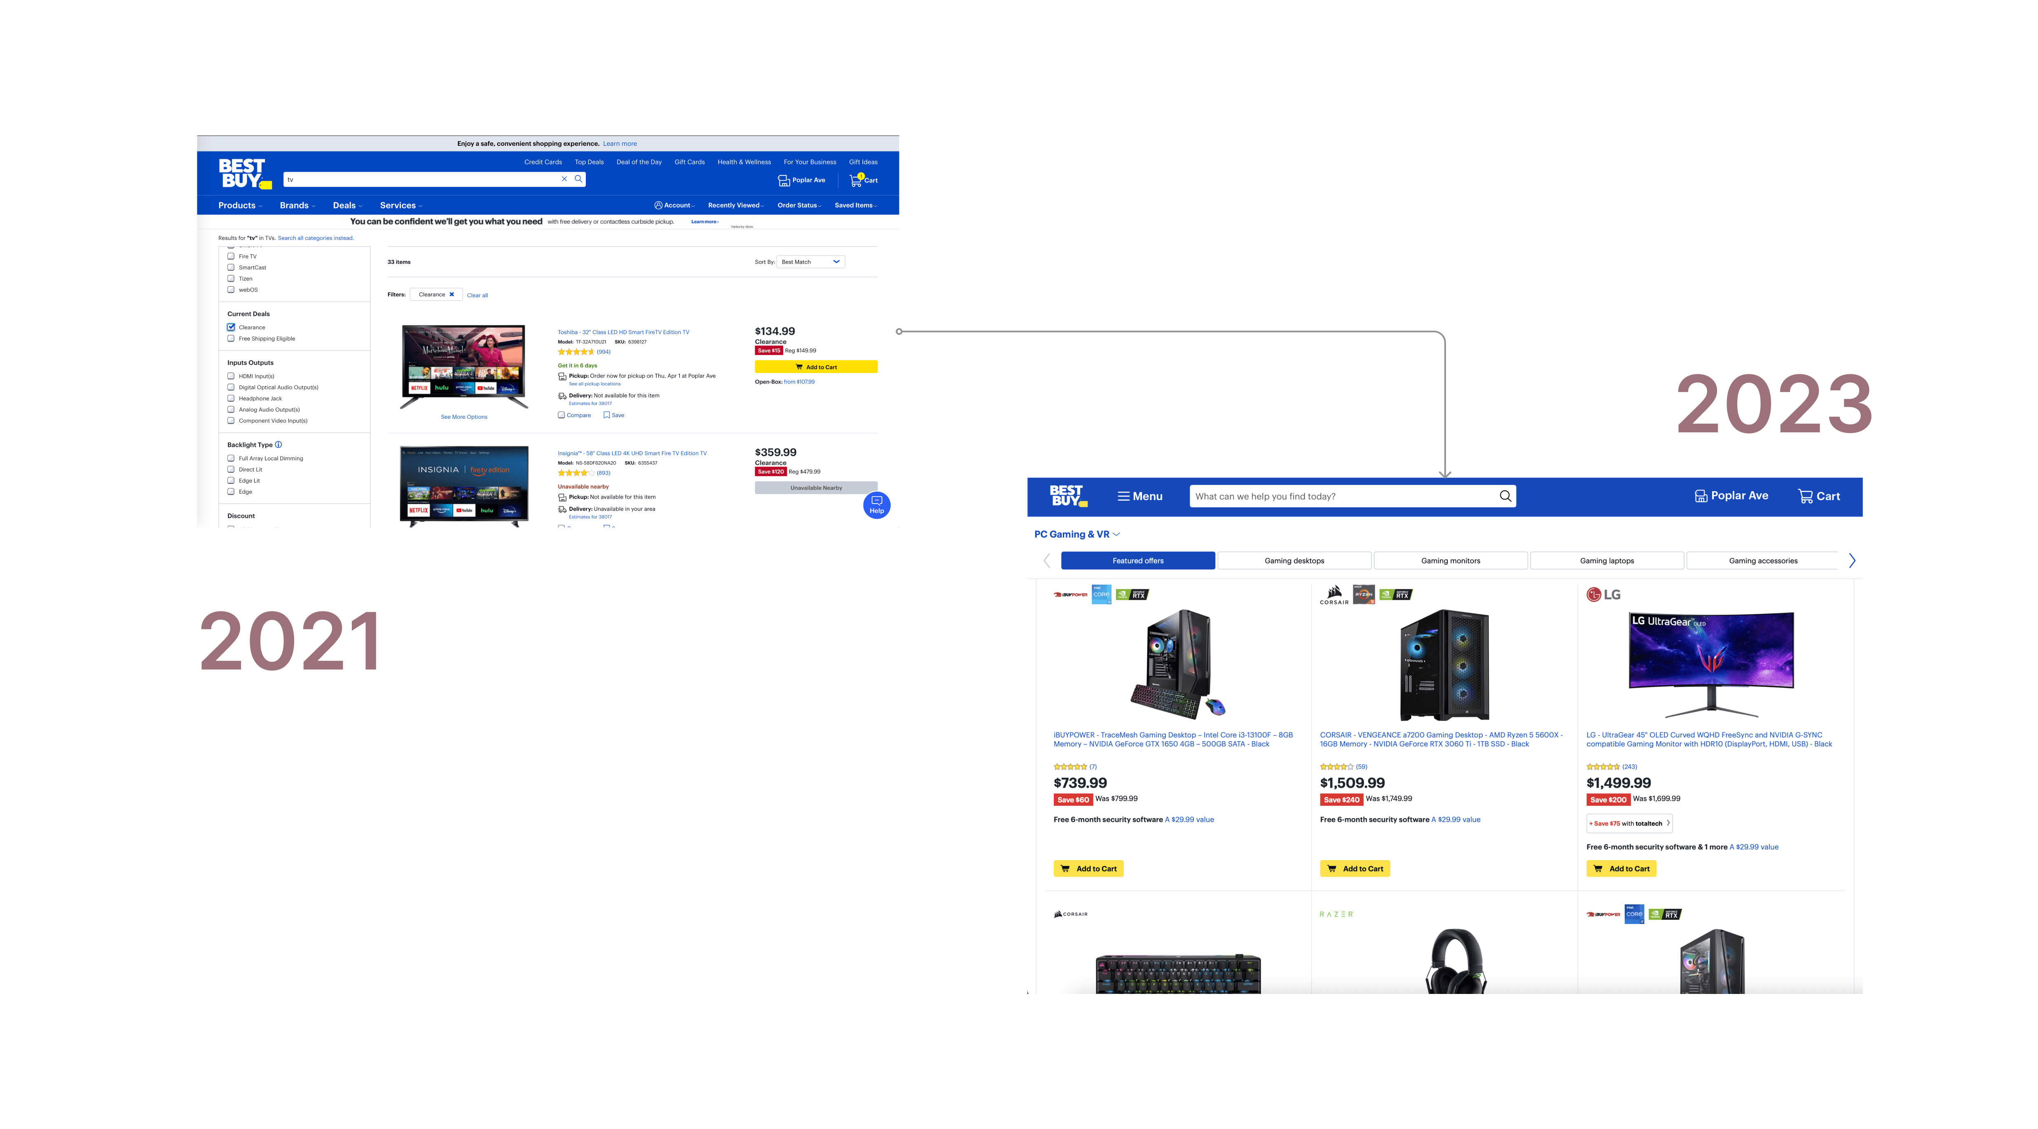2038x1129 pixels.
Task: Check the SmartCast filter checkbox
Action: tap(231, 267)
